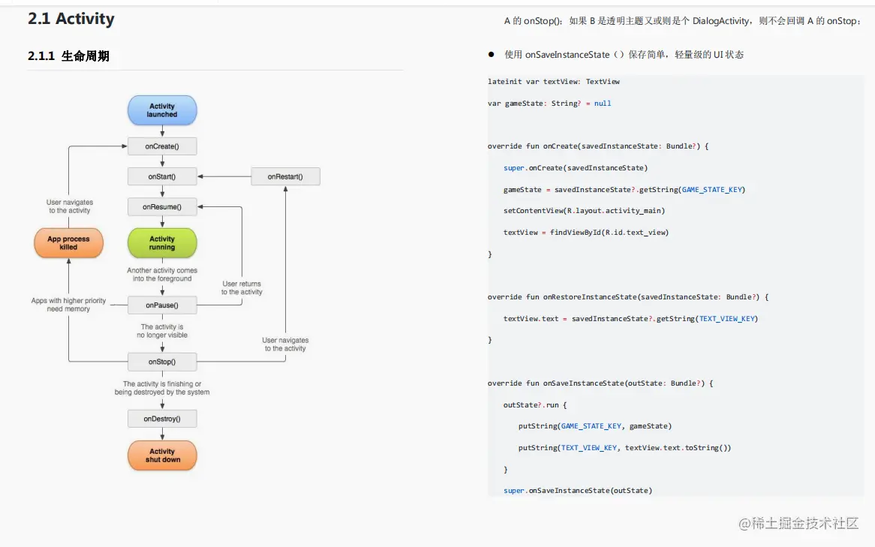The width and height of the screenshot is (875, 547).
Task: Select the onResume() box in diagram
Action: tap(162, 206)
